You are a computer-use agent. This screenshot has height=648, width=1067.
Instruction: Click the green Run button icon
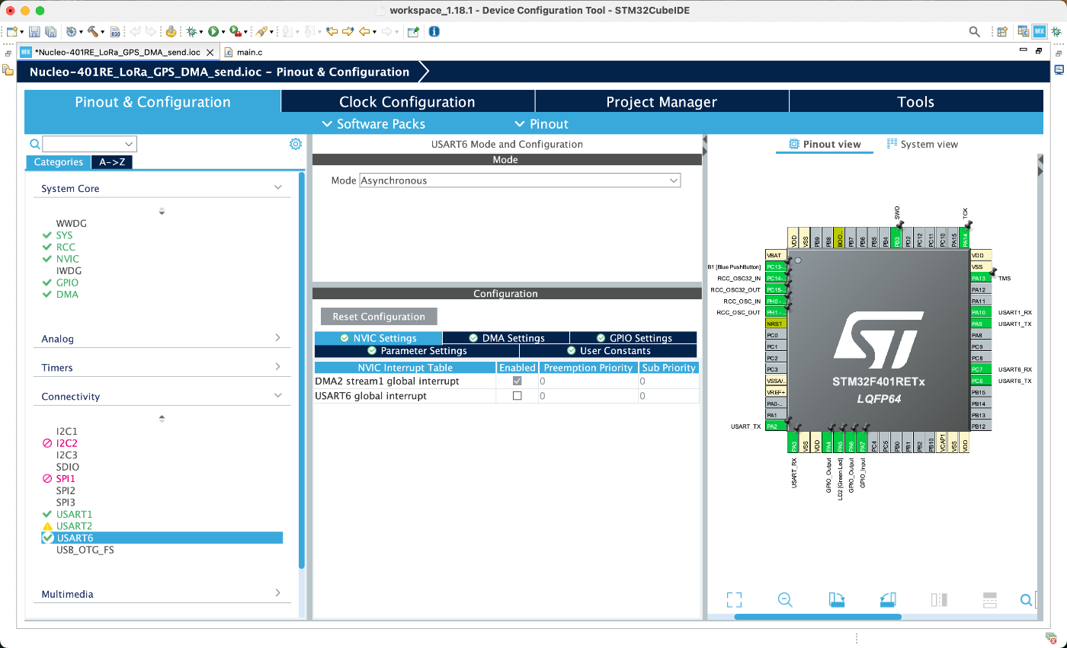(213, 32)
